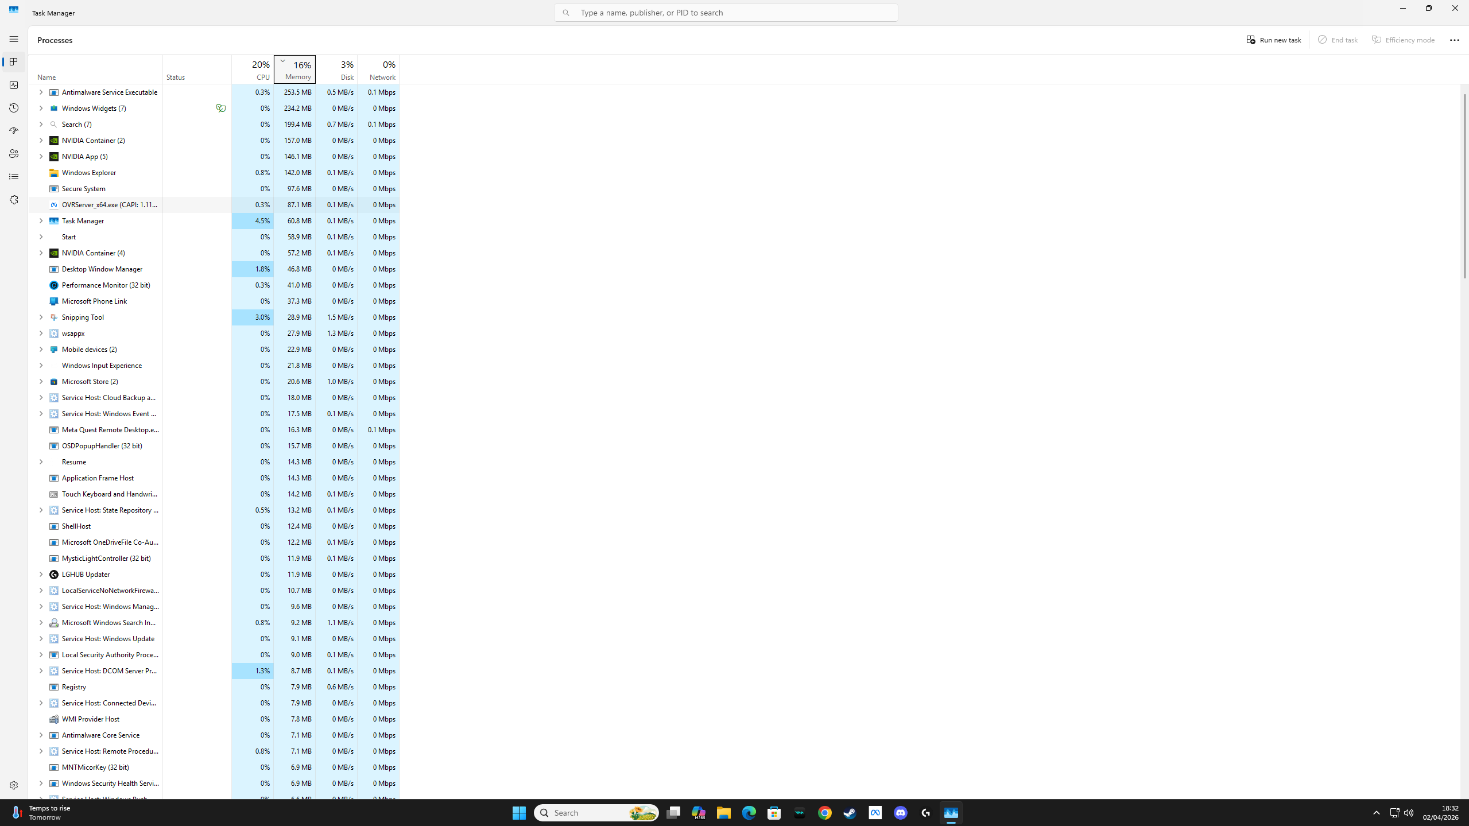Open File Explorer from the taskbar
This screenshot has width=1469, height=826.
coord(724,812)
